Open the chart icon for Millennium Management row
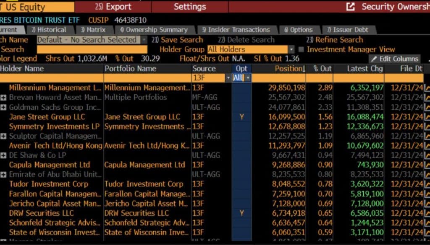Screen dimensions: 430x245 point(427,88)
